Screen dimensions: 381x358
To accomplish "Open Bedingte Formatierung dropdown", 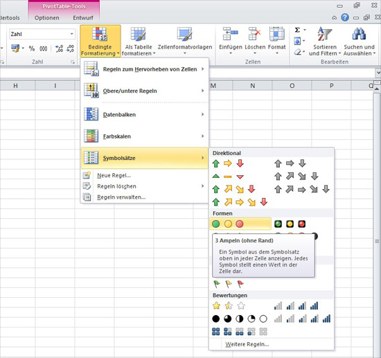I will point(100,41).
